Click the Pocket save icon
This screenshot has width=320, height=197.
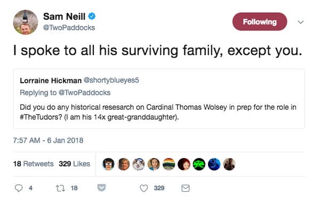(x=101, y=187)
